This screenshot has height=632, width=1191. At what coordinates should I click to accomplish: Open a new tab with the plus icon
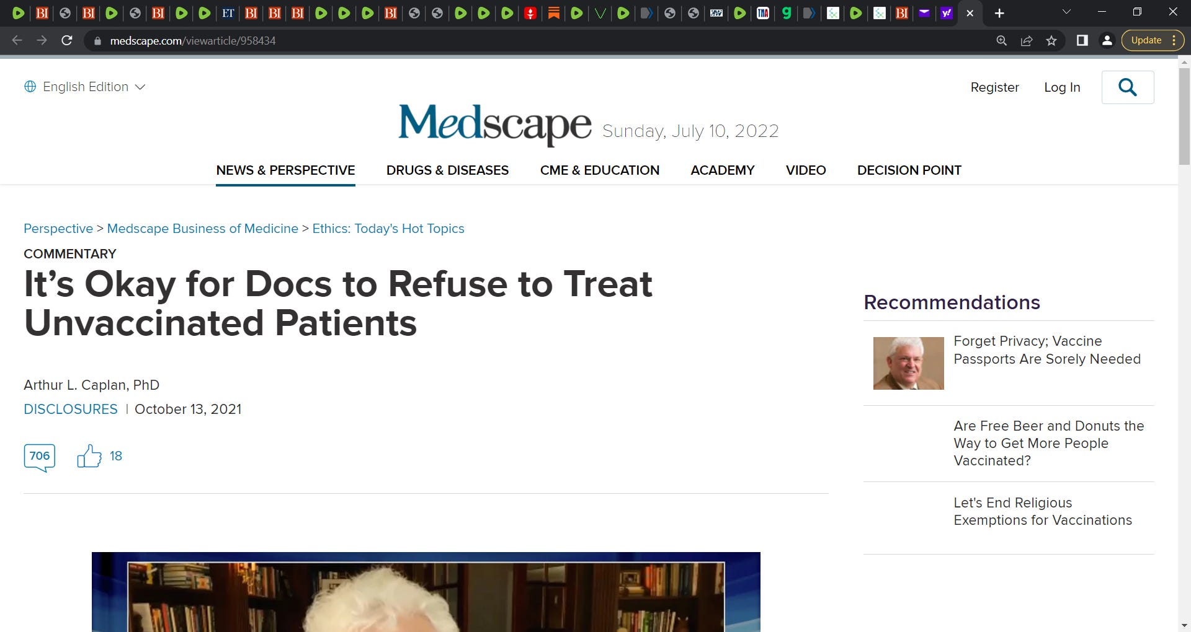(999, 13)
